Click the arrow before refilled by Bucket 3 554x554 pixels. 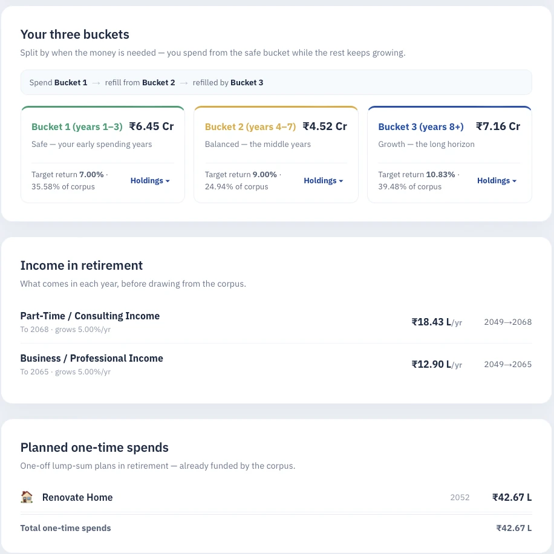pyautogui.click(x=184, y=83)
